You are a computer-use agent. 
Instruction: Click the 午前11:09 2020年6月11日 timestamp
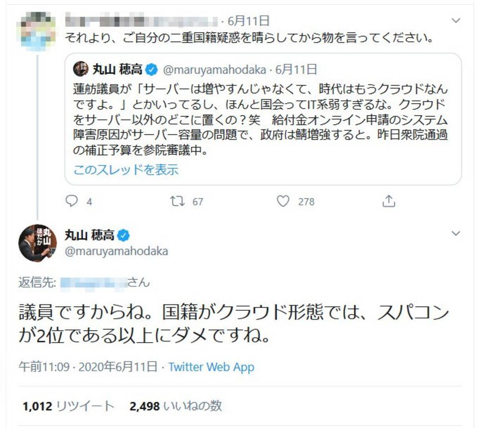[x=88, y=367]
